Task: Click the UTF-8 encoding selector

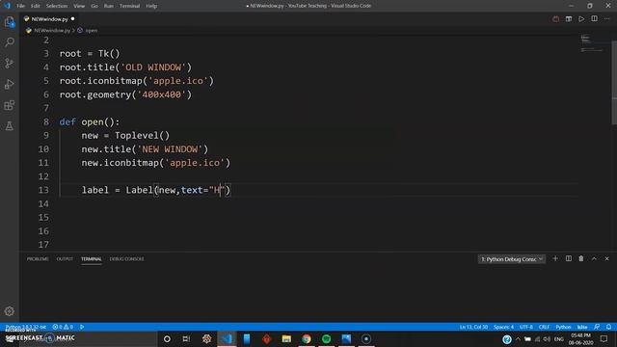Action: 526,327
